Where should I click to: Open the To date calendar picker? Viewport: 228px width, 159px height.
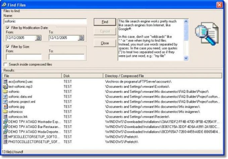pyautogui.click(x=81, y=38)
